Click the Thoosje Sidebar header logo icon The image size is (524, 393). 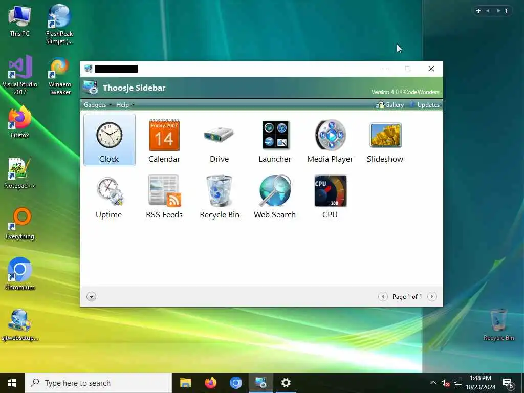pyautogui.click(x=91, y=88)
